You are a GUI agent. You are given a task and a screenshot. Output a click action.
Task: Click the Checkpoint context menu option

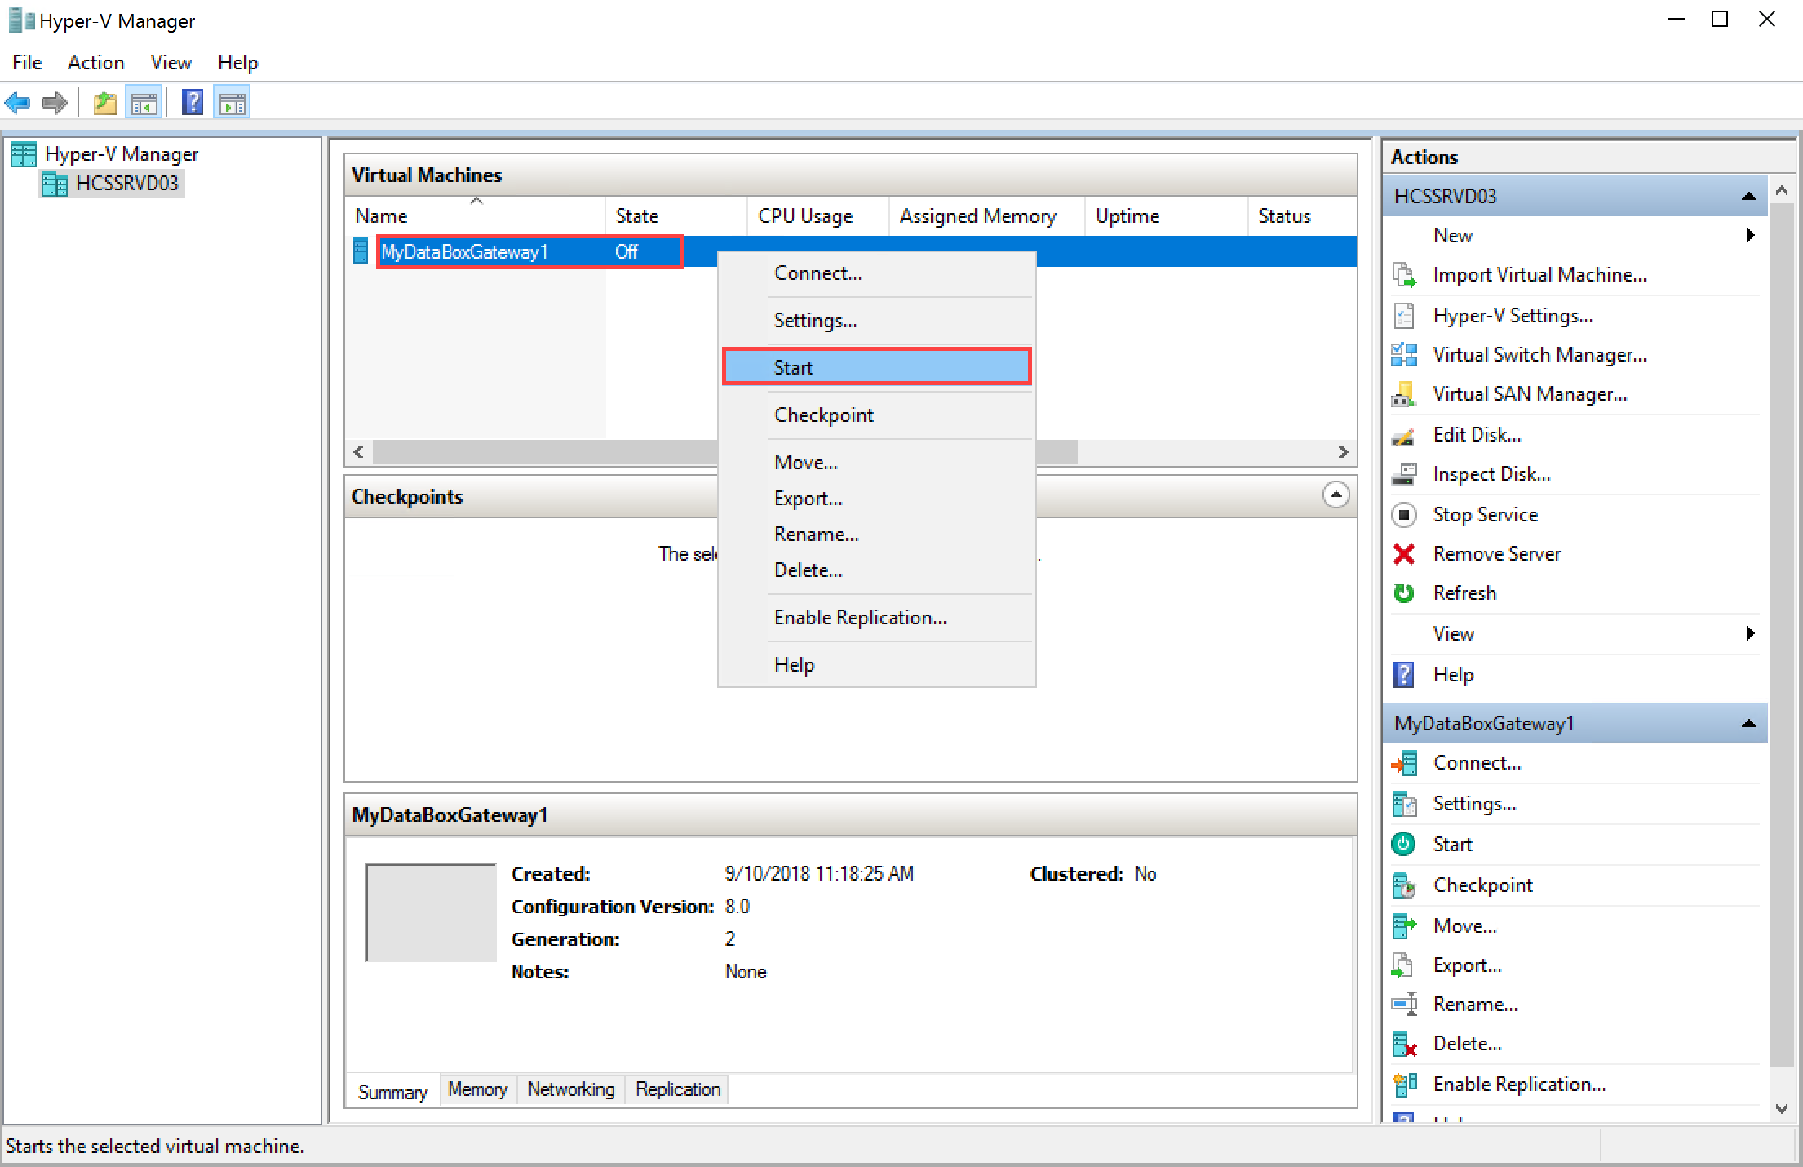click(826, 415)
